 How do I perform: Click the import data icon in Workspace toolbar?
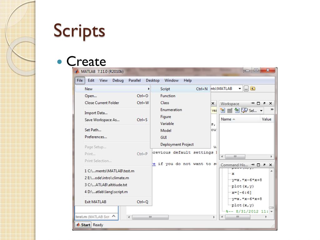(237, 110)
